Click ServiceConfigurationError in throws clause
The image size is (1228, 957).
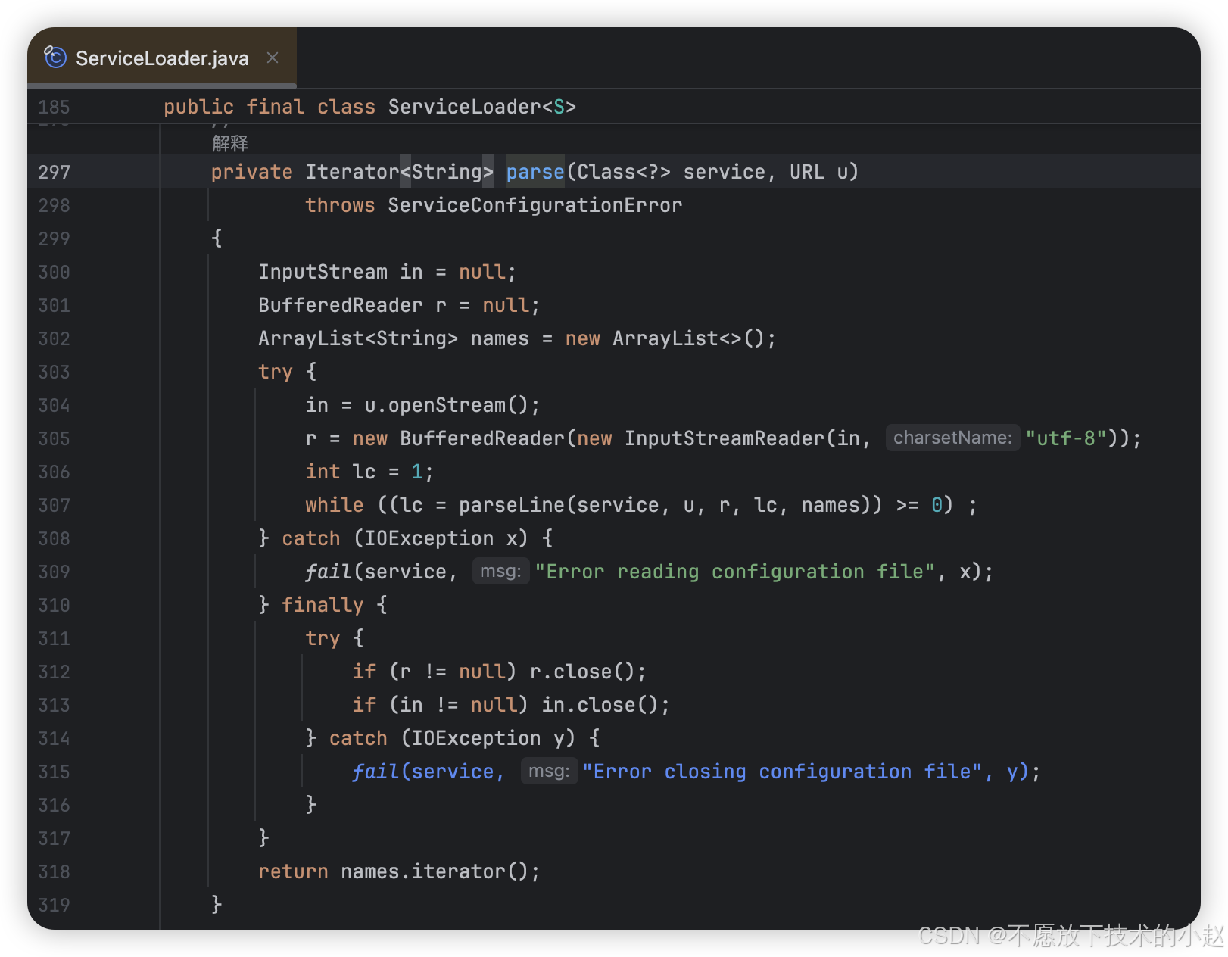535,205
